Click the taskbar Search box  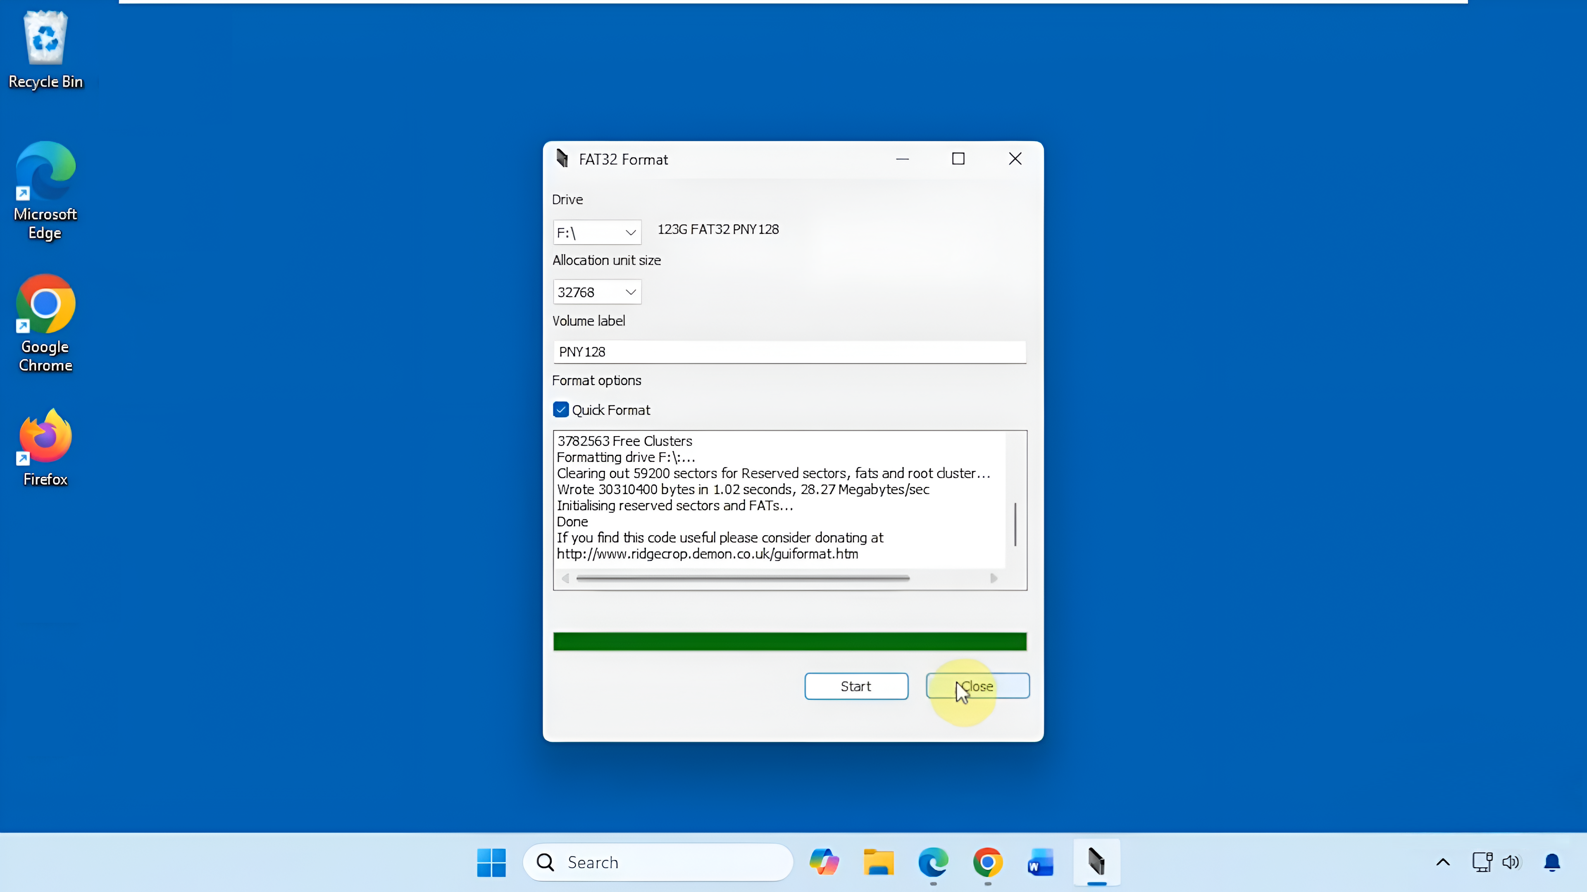[658, 862]
